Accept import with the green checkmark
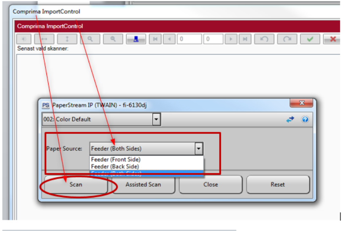The width and height of the screenshot is (349, 231). tap(310, 39)
